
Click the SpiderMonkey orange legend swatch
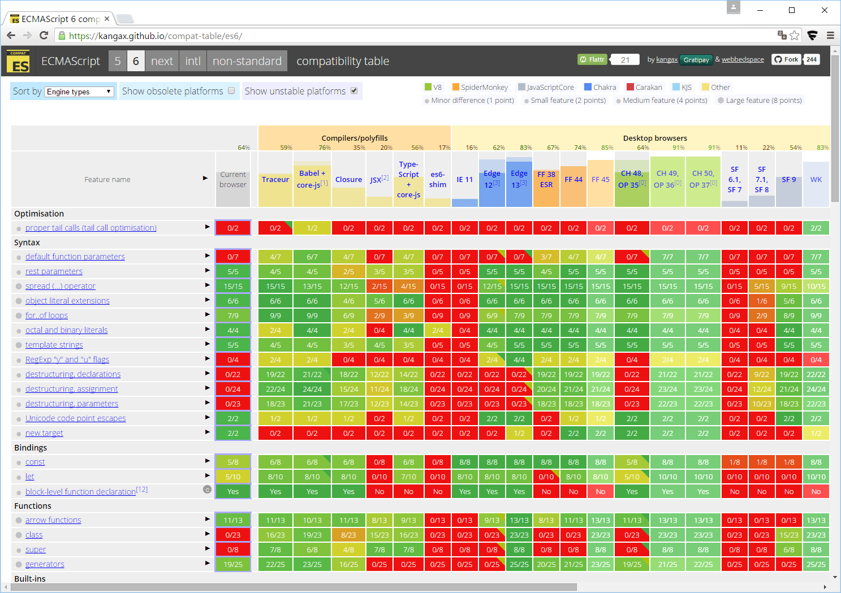point(456,87)
